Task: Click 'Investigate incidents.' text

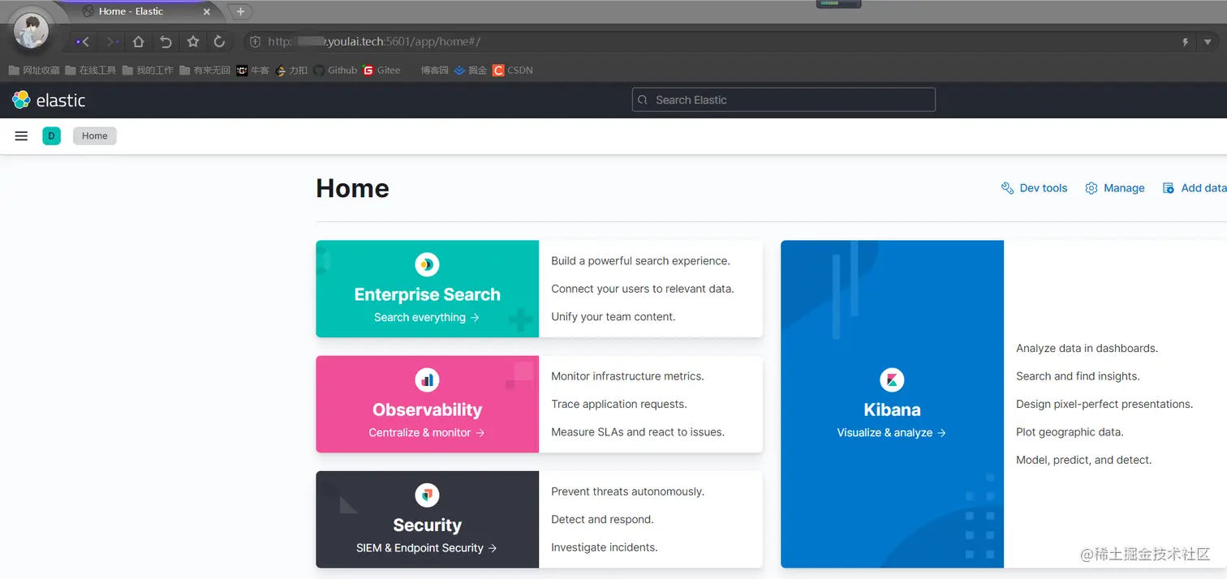Action: click(605, 547)
